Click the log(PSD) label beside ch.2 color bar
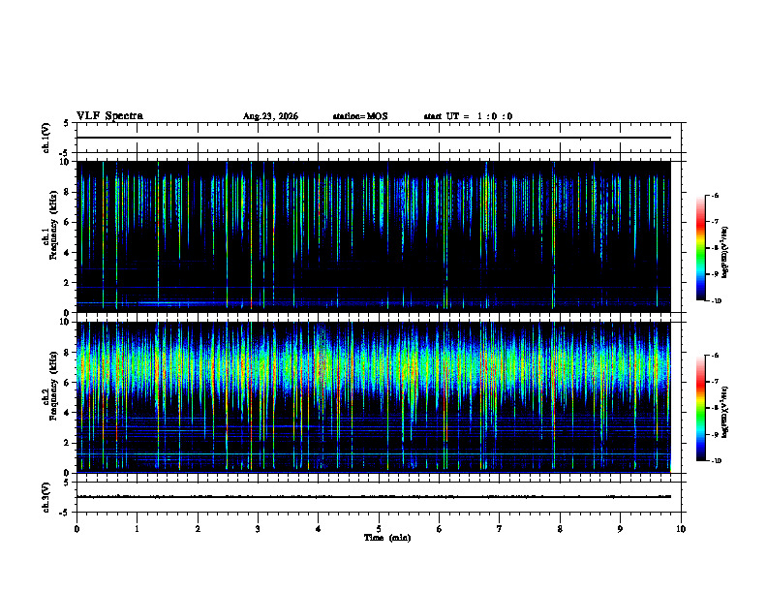 (x=725, y=412)
